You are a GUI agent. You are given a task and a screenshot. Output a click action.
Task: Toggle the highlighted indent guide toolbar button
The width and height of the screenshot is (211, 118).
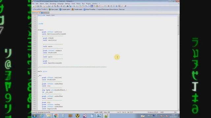click(x=92, y=6)
